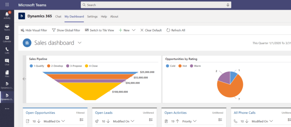Click Refresh All
291x127 pixels.
click(176, 30)
